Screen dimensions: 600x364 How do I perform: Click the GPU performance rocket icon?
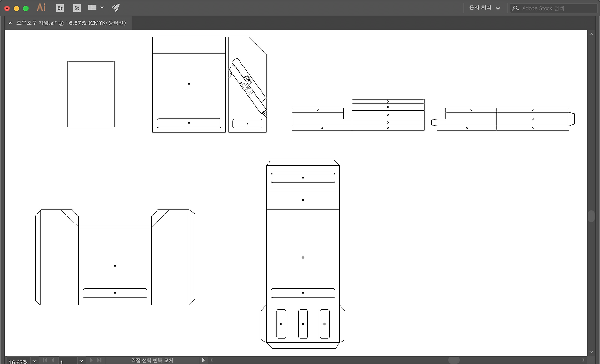tap(115, 7)
